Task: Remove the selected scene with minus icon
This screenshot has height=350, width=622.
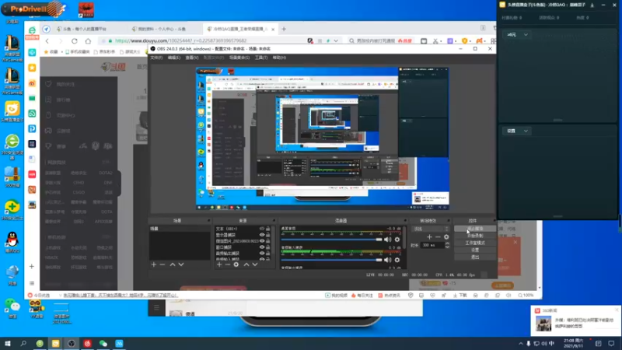Action: pyautogui.click(x=162, y=264)
